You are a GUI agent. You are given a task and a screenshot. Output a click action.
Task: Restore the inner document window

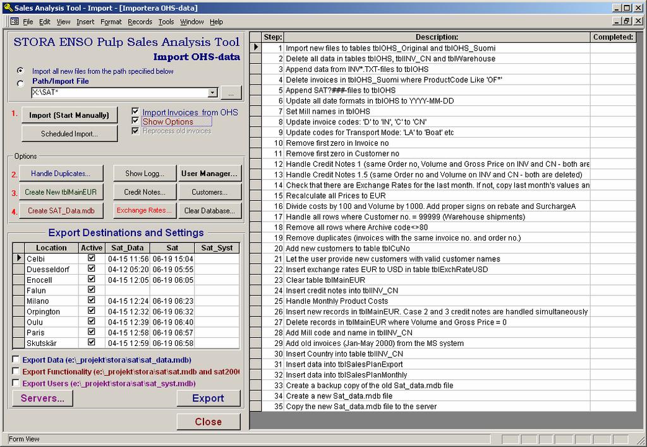coord(627,21)
